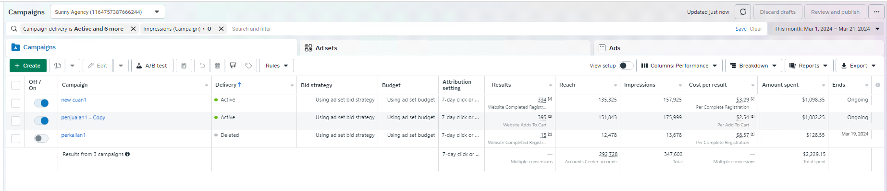Open the perkalian1 campaign link
The image size is (887, 191).
(73, 135)
